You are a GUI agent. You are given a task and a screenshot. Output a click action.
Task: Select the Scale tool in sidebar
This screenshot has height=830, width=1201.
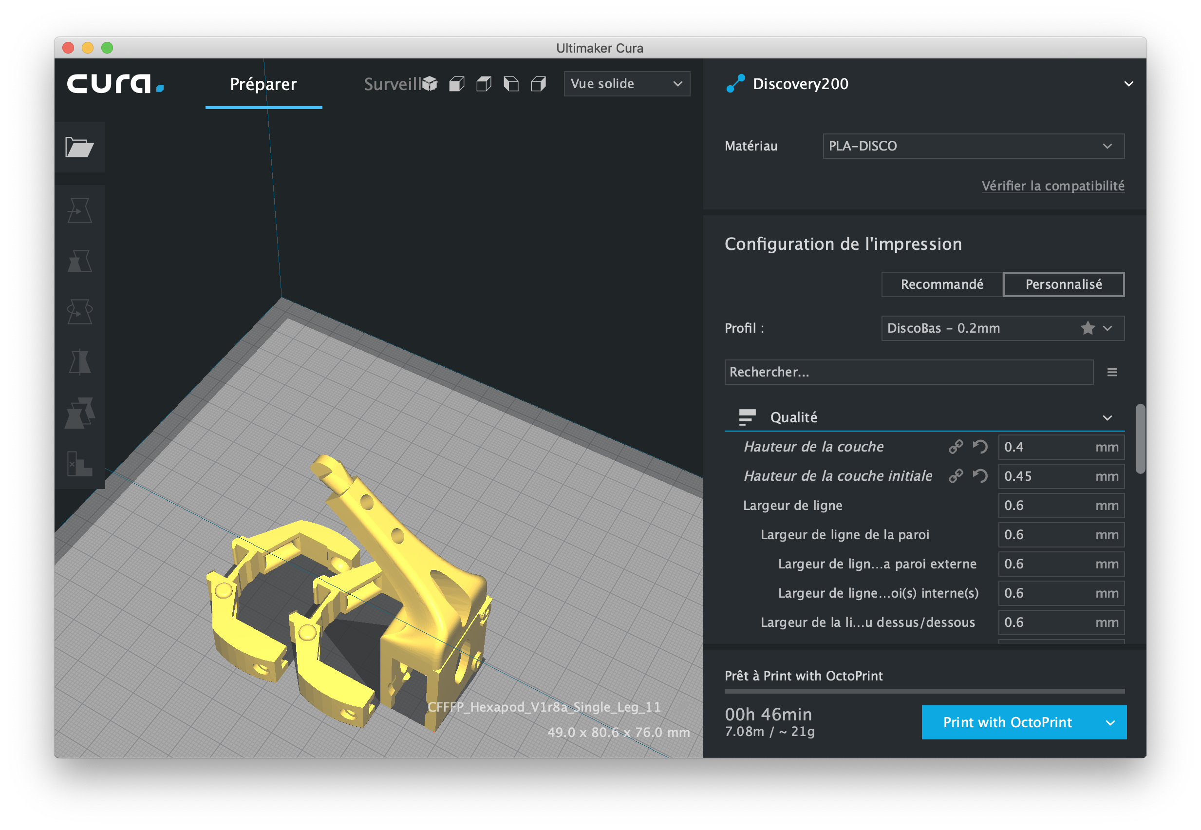pyautogui.click(x=79, y=261)
